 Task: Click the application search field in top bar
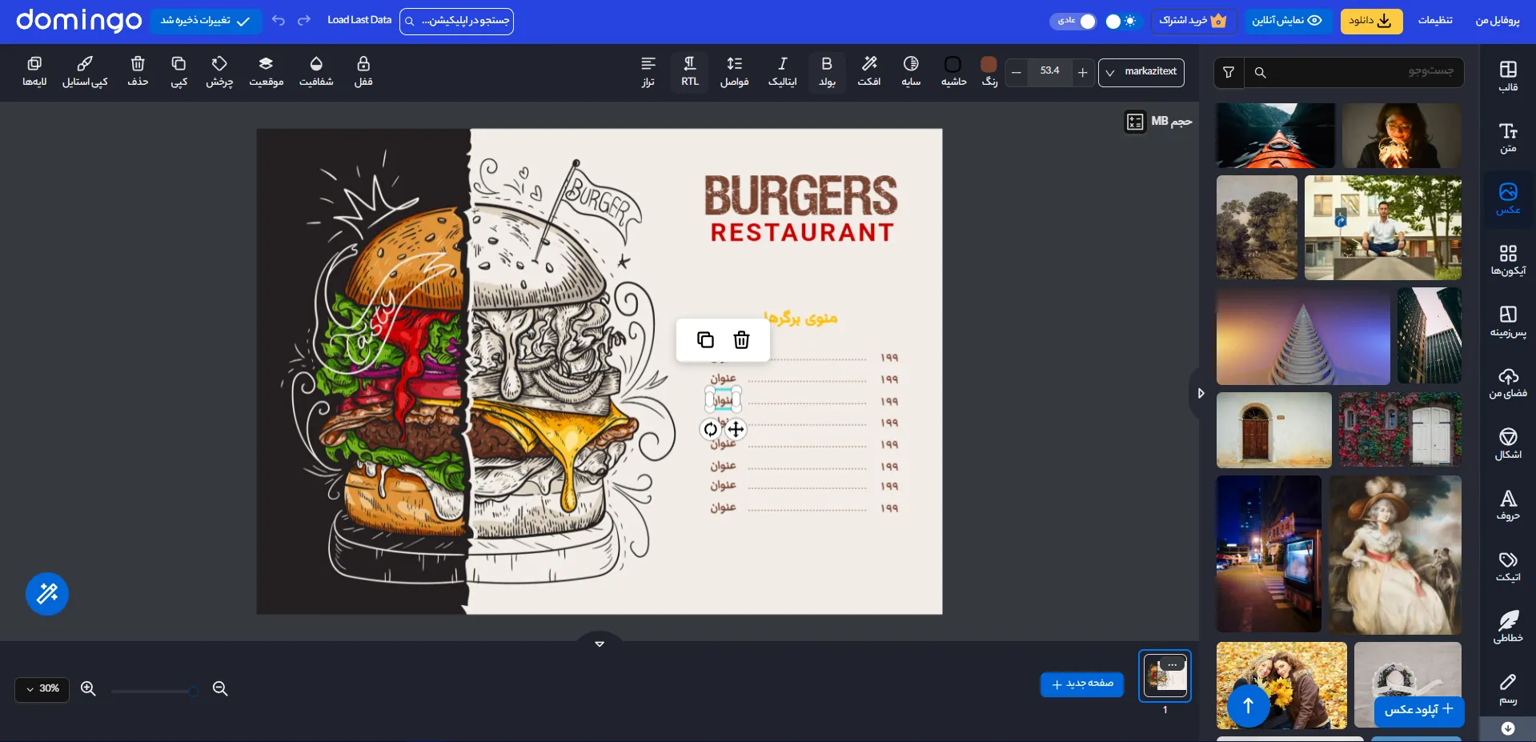pyautogui.click(x=456, y=21)
